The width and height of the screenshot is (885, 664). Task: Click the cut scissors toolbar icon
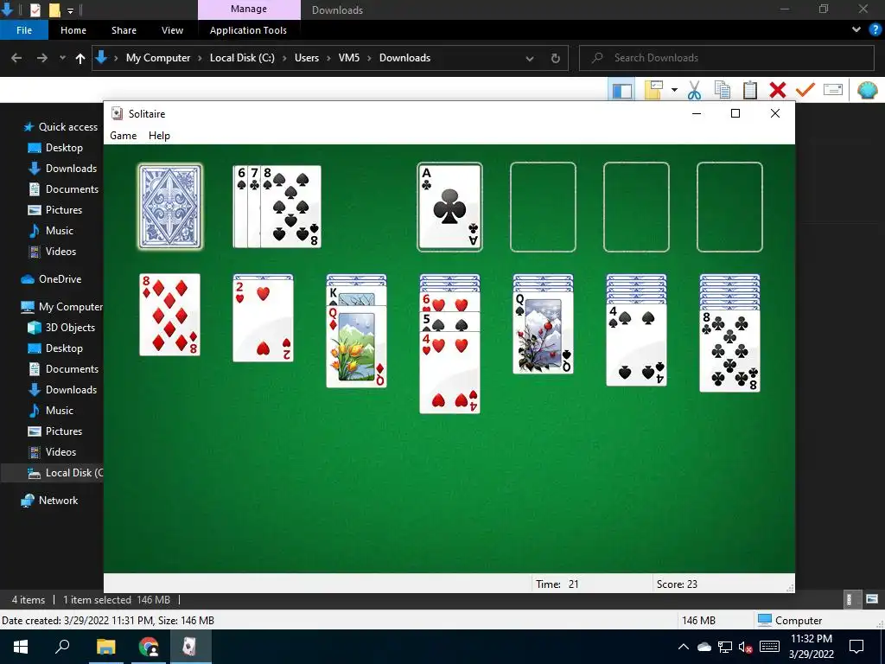pos(694,90)
